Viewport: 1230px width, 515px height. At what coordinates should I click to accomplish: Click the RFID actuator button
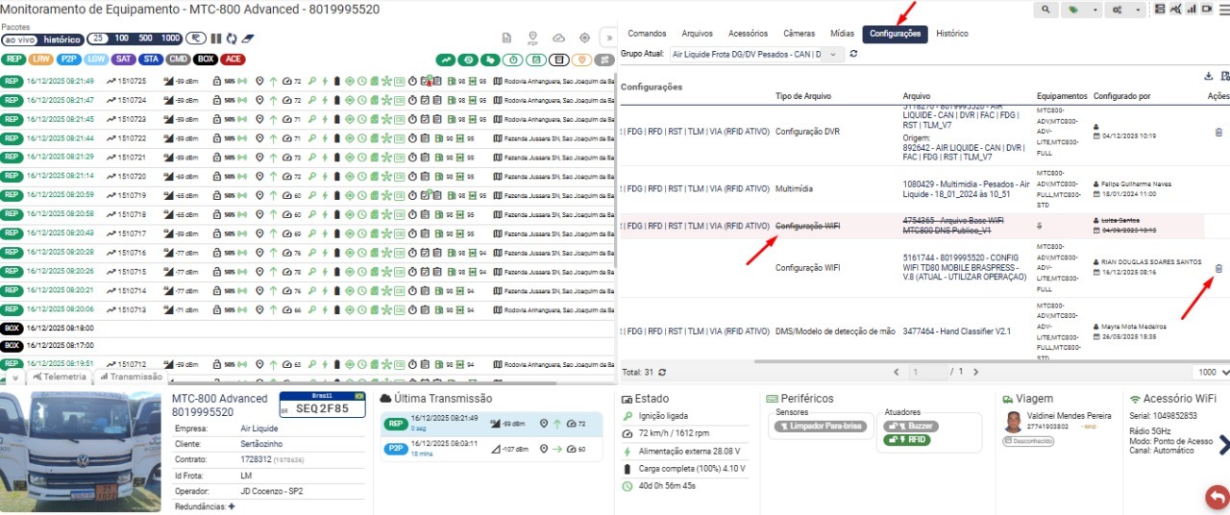pyautogui.click(x=909, y=440)
